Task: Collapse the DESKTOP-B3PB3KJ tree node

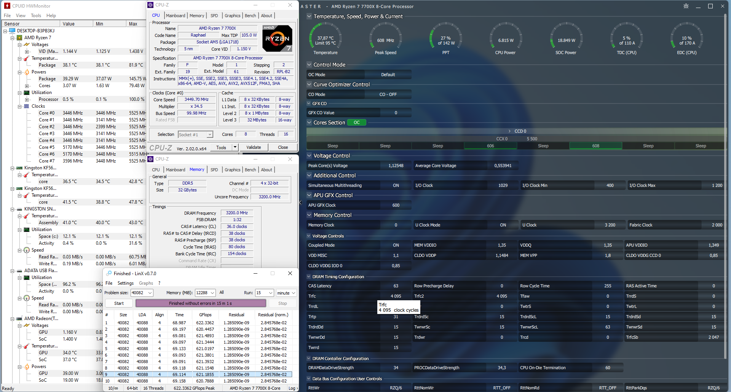Action: point(5,31)
